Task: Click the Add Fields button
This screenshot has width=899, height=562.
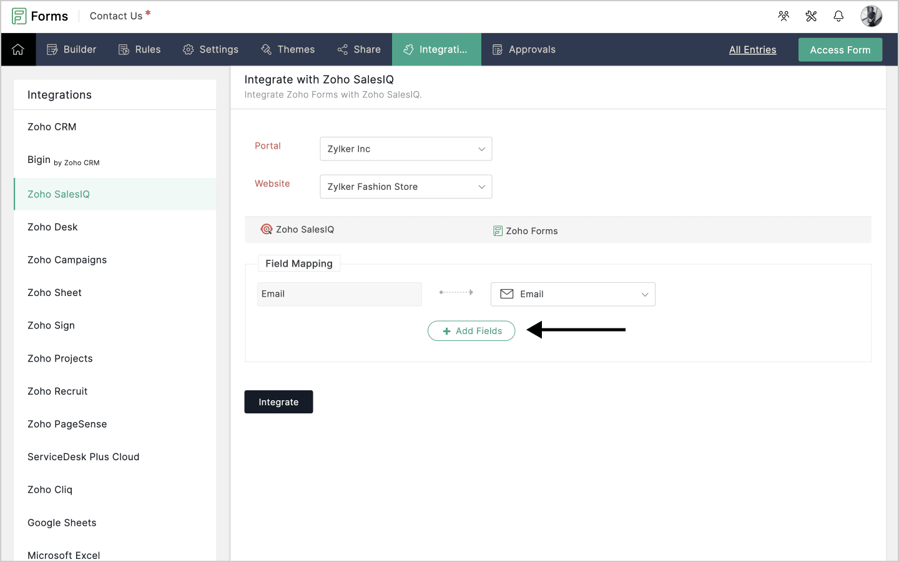Action: coord(471,331)
